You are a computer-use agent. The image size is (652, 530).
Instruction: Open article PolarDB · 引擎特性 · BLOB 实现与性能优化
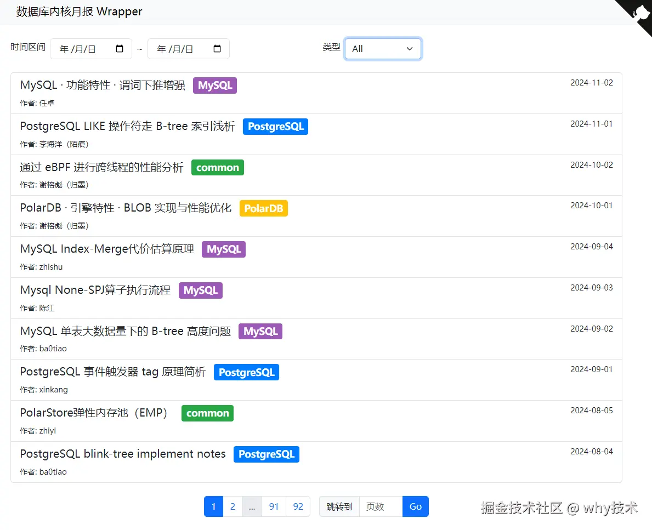pyautogui.click(x=126, y=208)
